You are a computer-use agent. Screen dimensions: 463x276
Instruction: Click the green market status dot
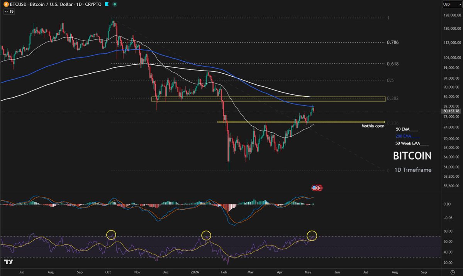point(115,4)
